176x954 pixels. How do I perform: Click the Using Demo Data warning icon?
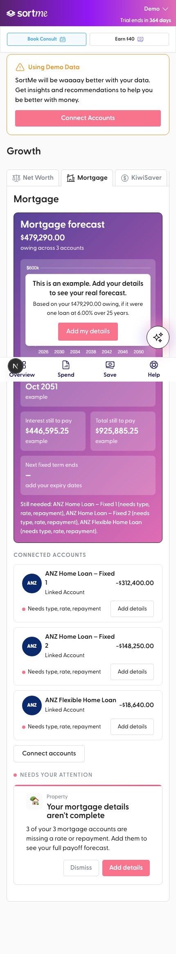tap(20, 67)
